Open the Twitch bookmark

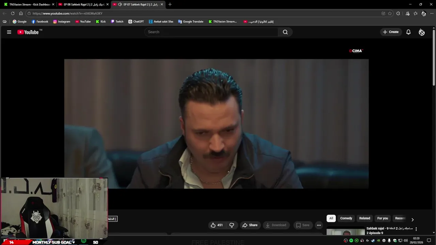pyautogui.click(x=117, y=21)
